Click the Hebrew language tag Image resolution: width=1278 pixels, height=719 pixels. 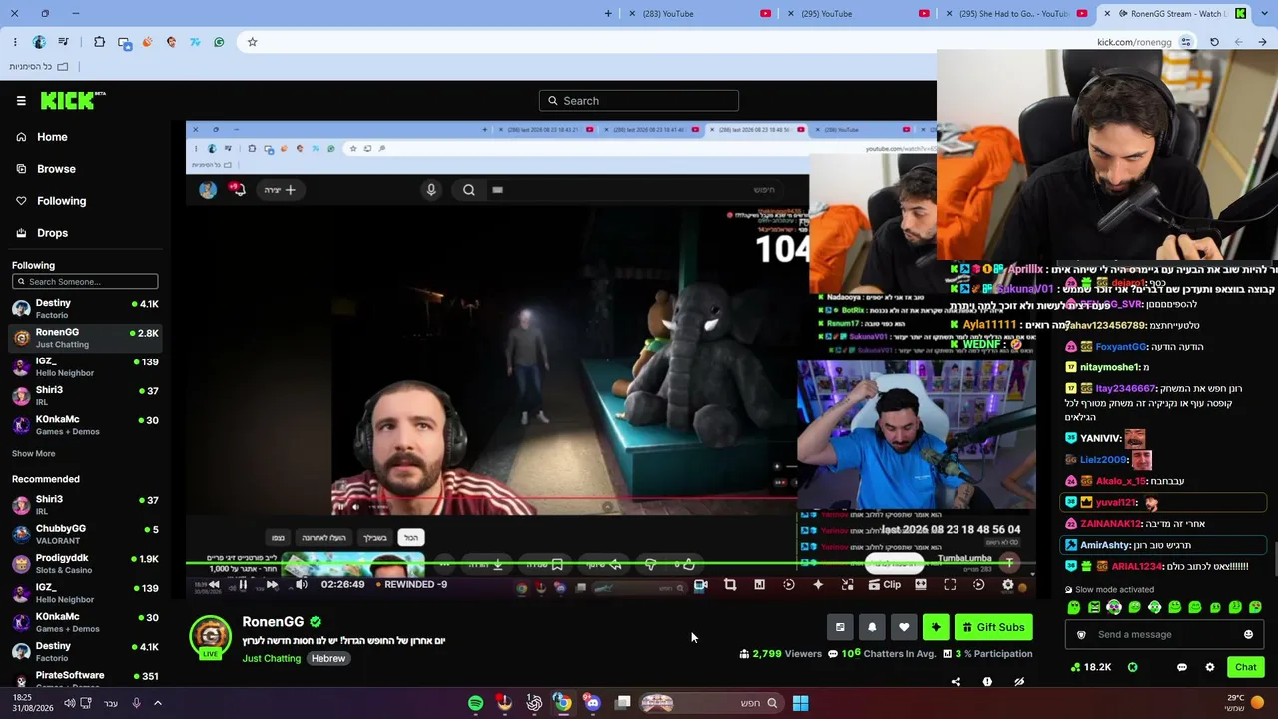pyautogui.click(x=328, y=659)
